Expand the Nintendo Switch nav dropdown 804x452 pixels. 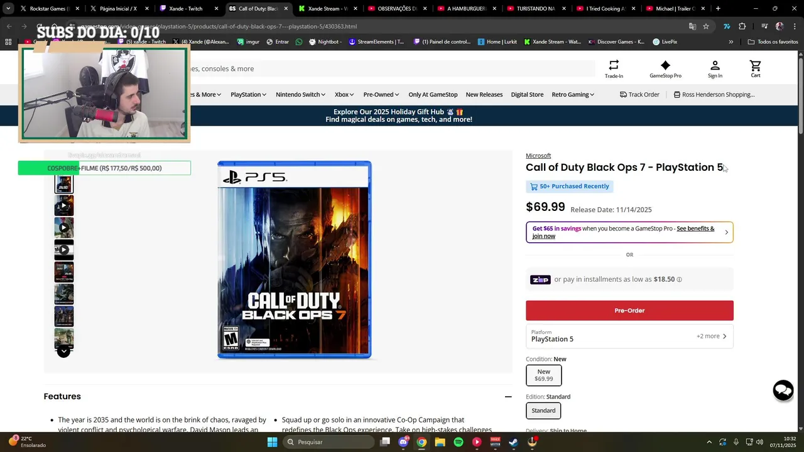coord(300,95)
